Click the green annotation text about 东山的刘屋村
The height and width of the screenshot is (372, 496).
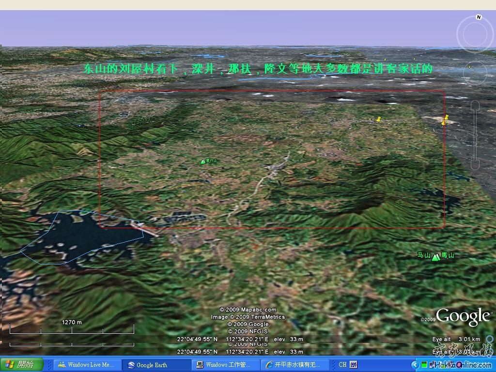258,69
